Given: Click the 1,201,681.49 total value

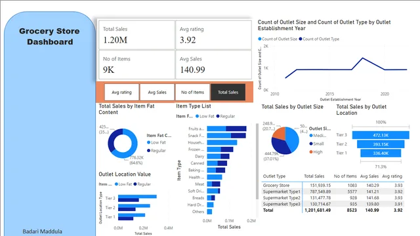Looking at the screenshot, I should [318, 210].
